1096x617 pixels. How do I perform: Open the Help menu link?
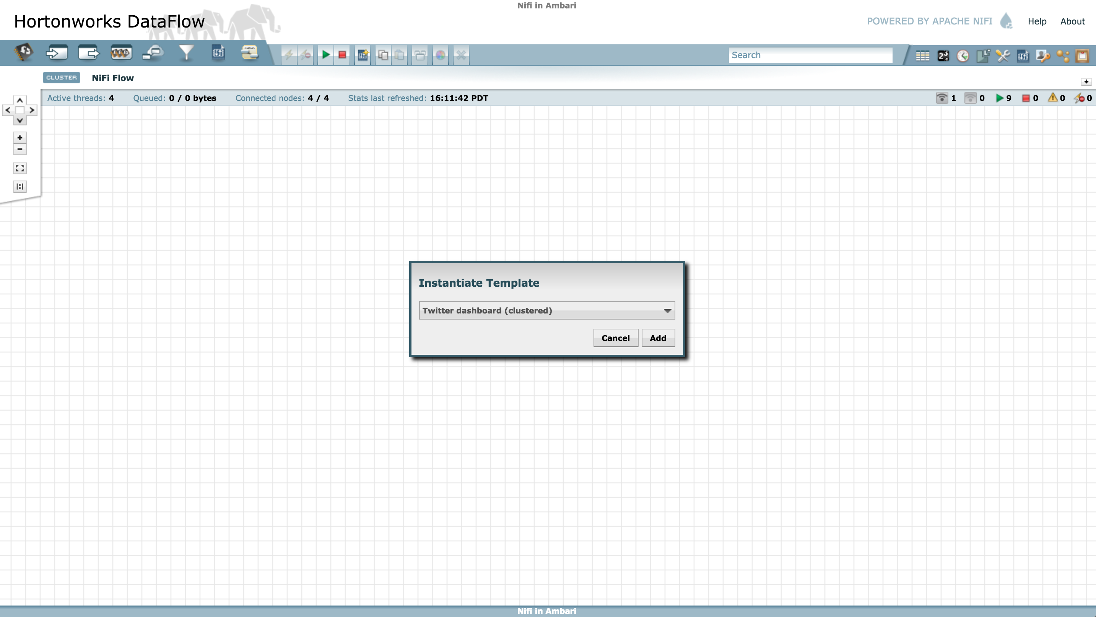[1037, 22]
